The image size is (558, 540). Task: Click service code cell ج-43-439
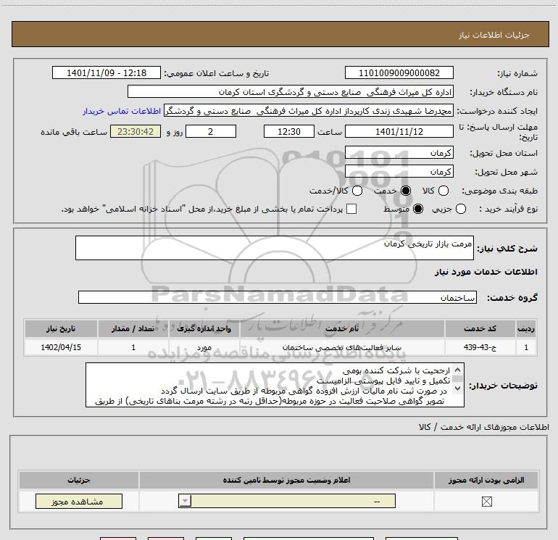480,347
